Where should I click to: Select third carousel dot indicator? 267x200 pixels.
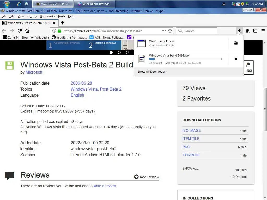(127, 53)
